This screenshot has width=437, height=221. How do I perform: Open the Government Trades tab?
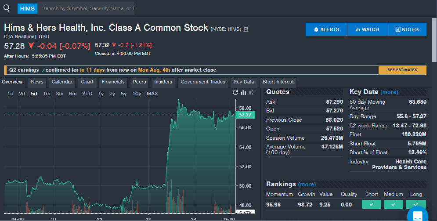coord(203,82)
